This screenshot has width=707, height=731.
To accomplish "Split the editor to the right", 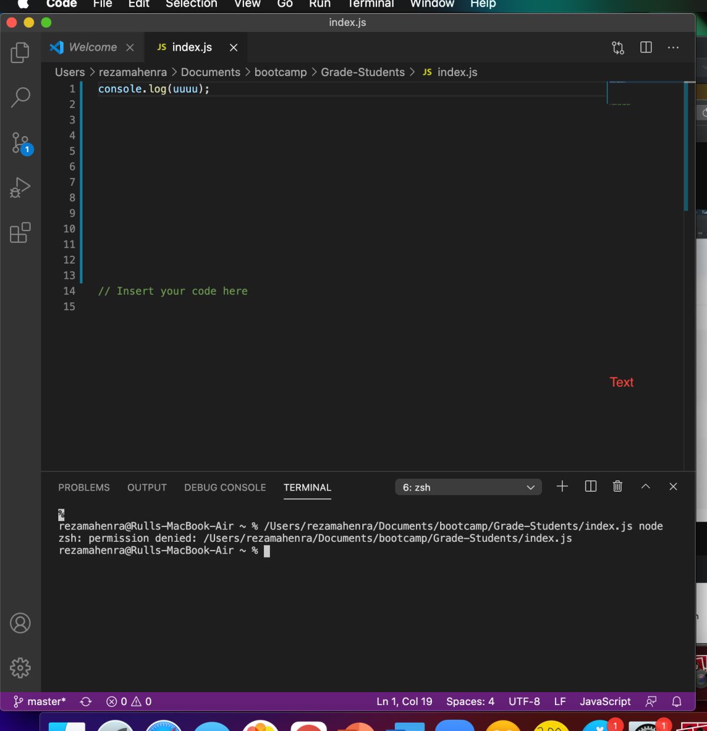I will (646, 47).
